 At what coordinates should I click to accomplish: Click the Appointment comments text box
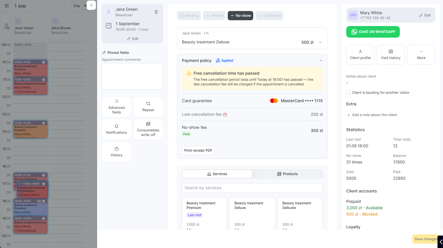click(132, 76)
